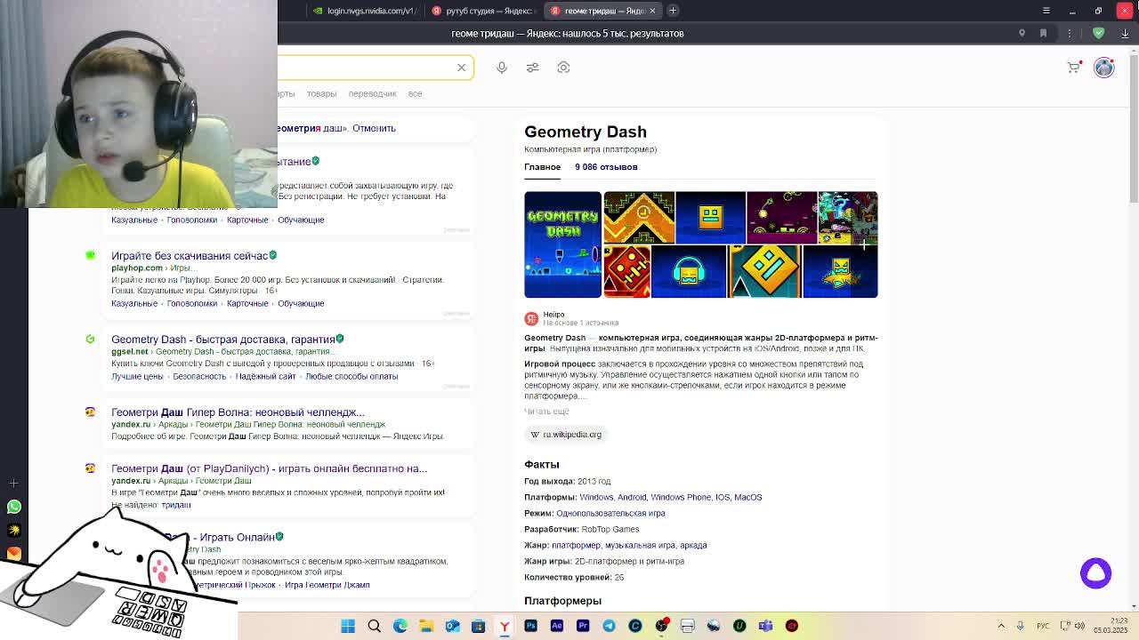Image resolution: width=1139 pixels, height=640 pixels.
Task: Click 'Читать ещё' to expand description
Action: pyautogui.click(x=546, y=412)
